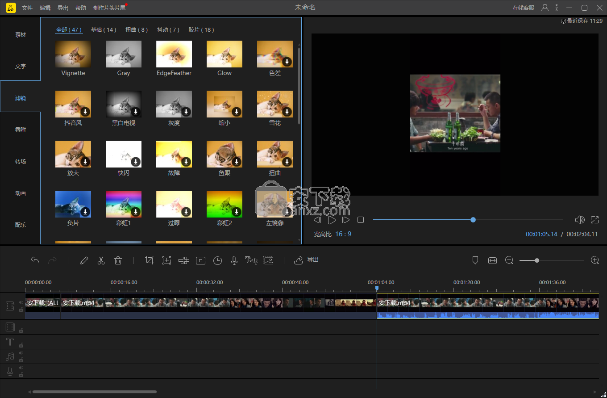Open the more options dots menu

[x=557, y=8]
